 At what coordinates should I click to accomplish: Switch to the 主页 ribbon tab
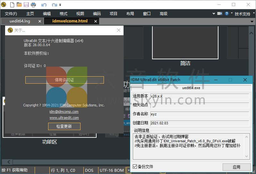(x=30, y=14)
